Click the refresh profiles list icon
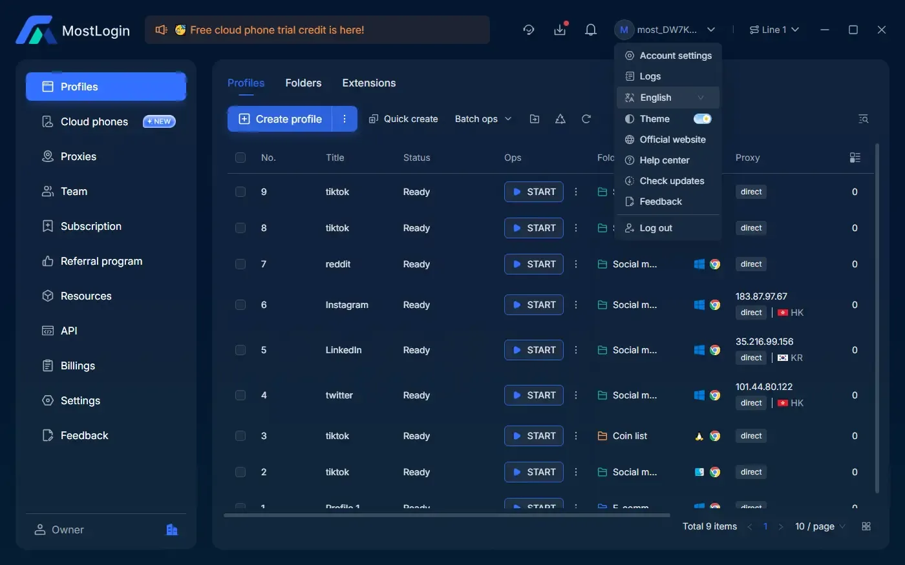This screenshot has width=905, height=565. point(586,119)
